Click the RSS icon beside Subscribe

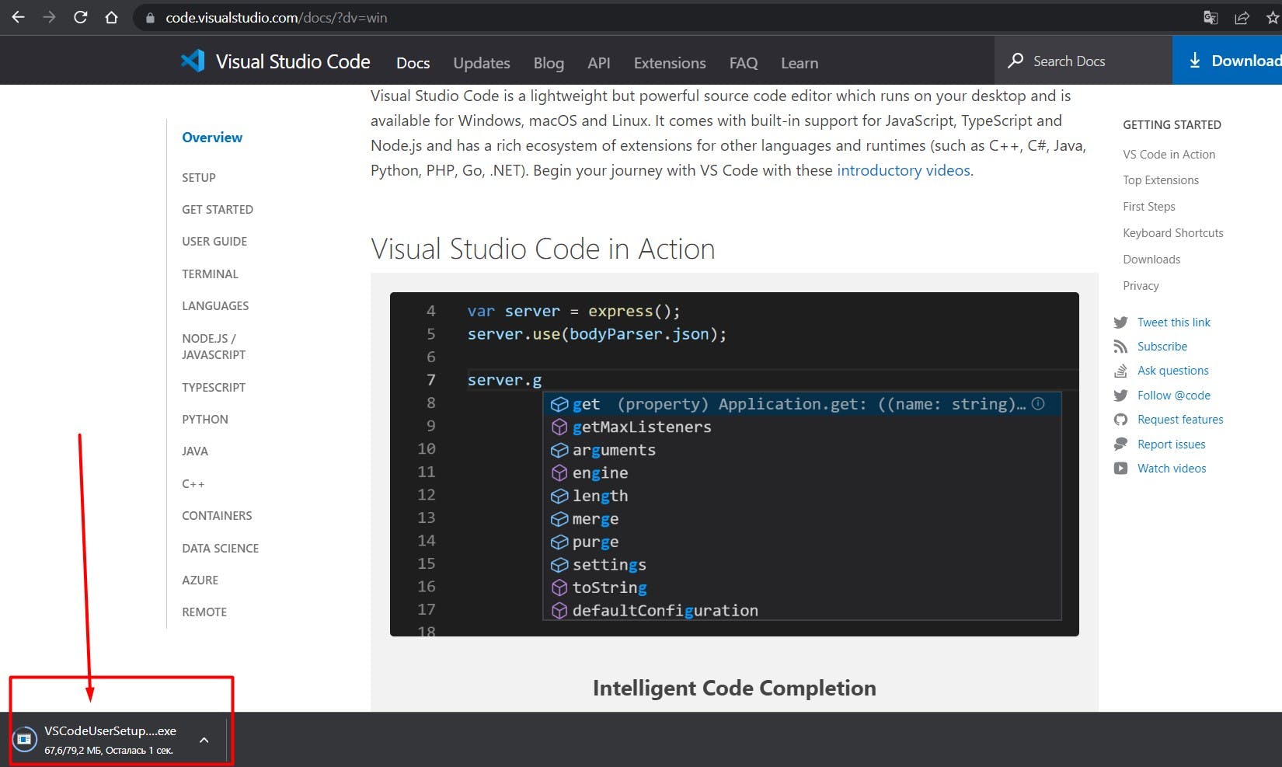pos(1120,347)
